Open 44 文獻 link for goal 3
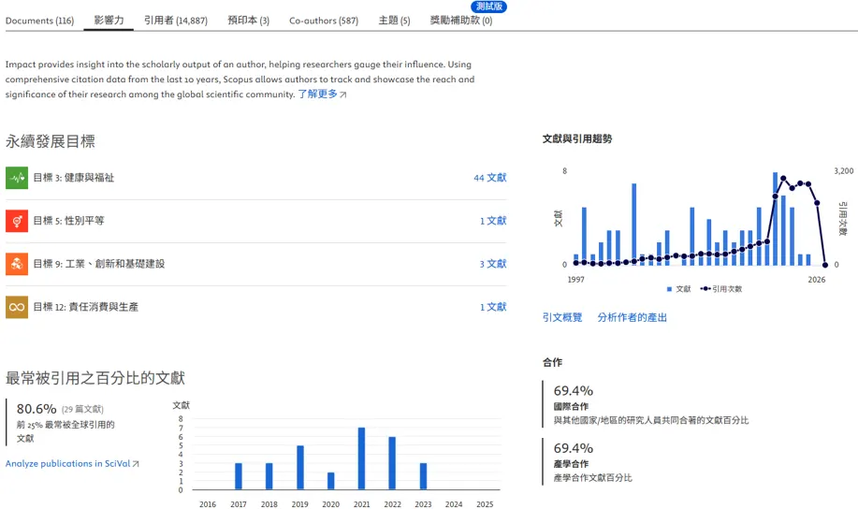 [489, 178]
